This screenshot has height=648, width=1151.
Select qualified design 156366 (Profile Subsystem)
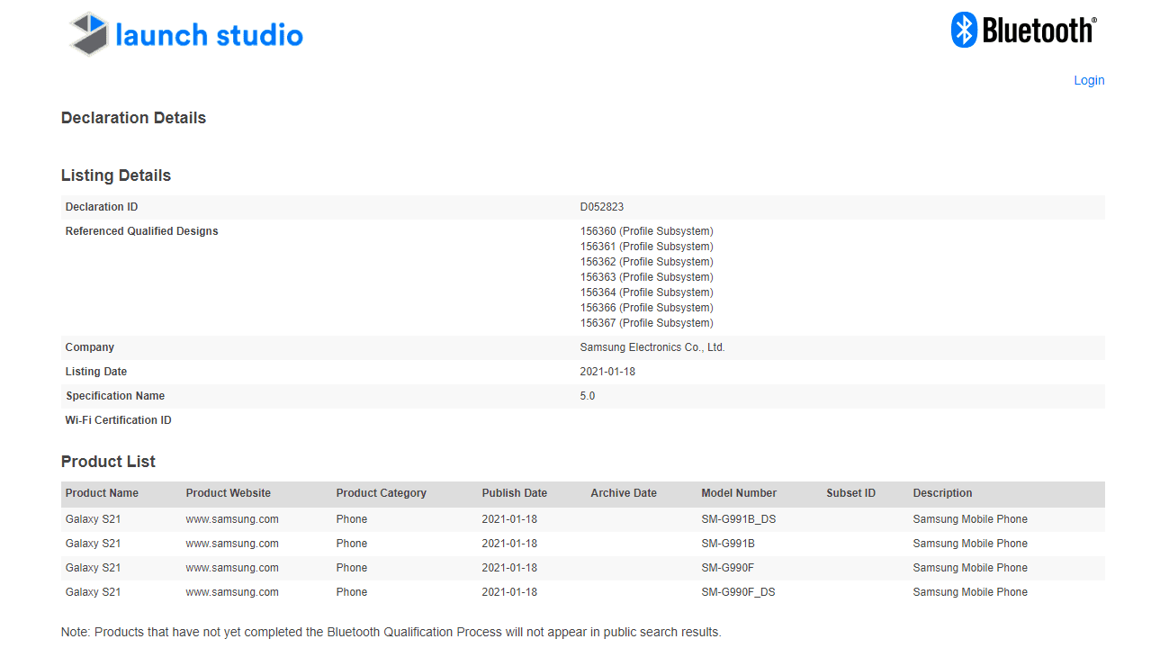(x=647, y=308)
